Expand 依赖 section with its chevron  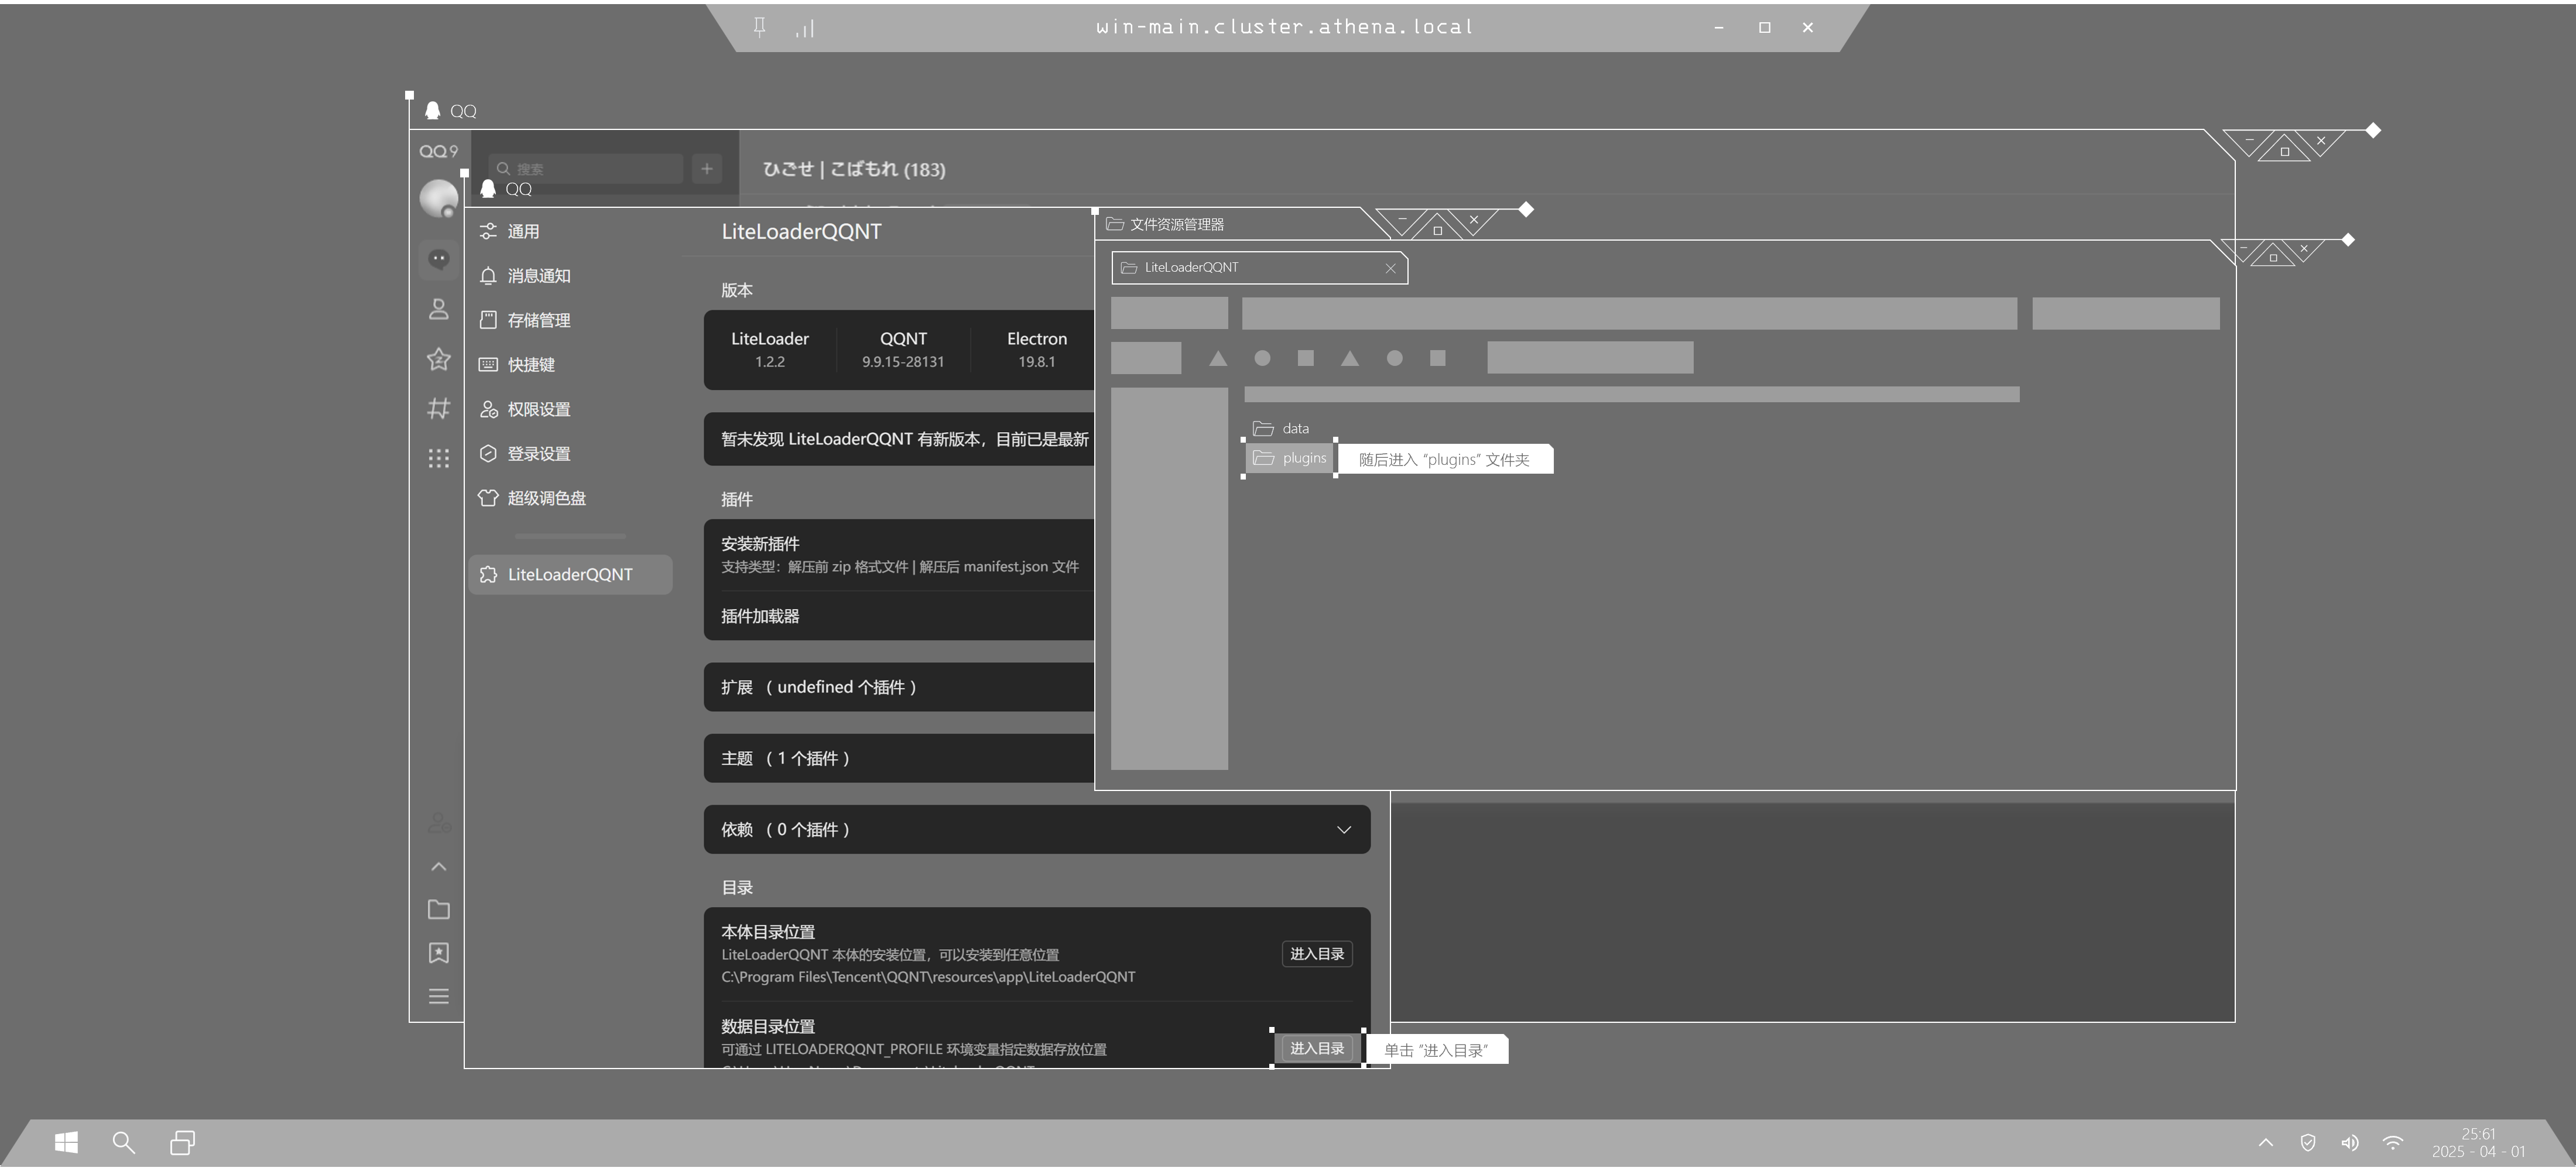pos(1344,830)
